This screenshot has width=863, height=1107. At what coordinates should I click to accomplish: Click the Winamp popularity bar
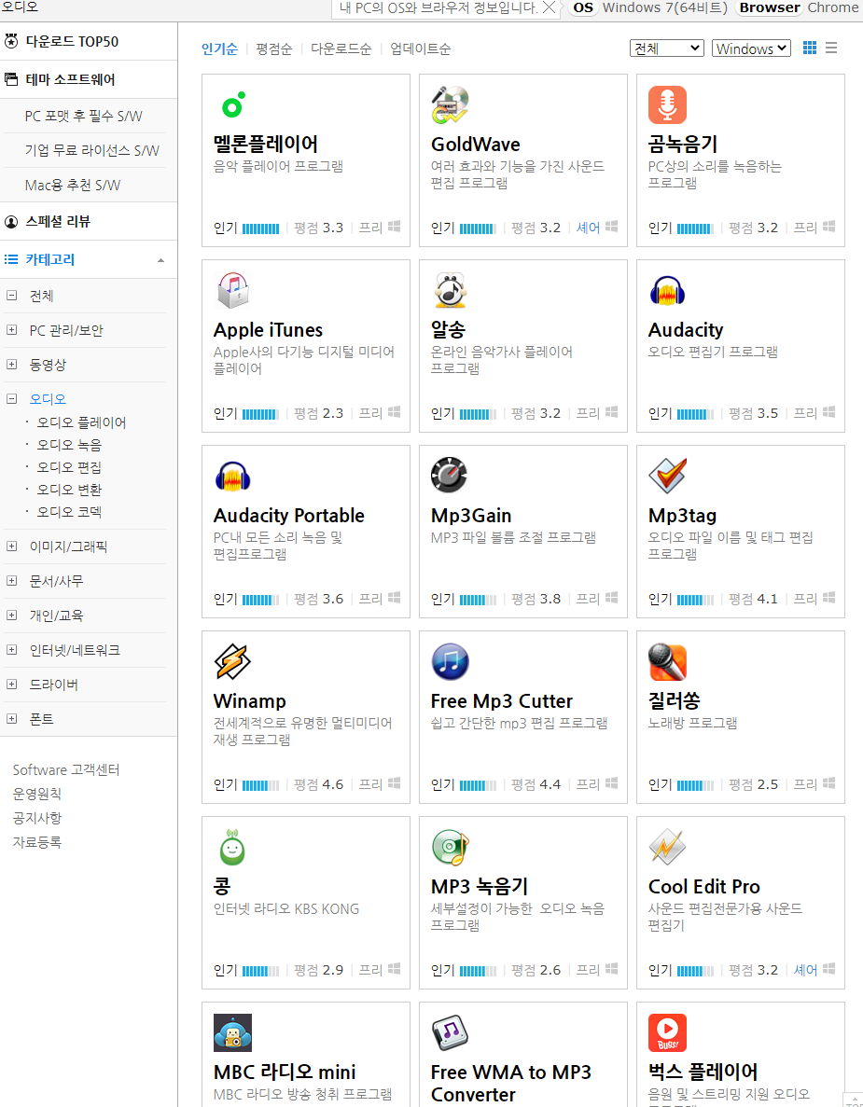tap(260, 785)
